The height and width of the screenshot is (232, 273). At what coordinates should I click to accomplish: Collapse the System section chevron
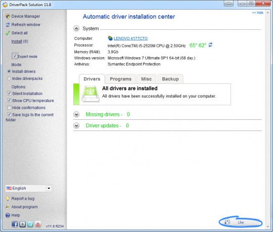[76, 28]
